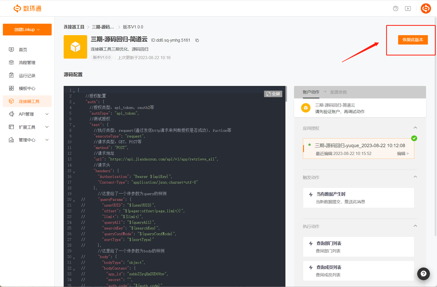Expand the 扩展工具 submenu chevron

[x=47, y=127]
